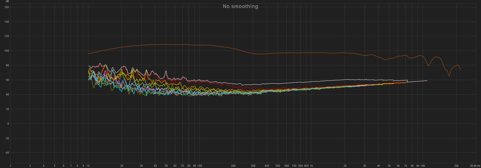Click the 20k frequency axis label
481x168 pixels.
pyautogui.click(x=456, y=166)
